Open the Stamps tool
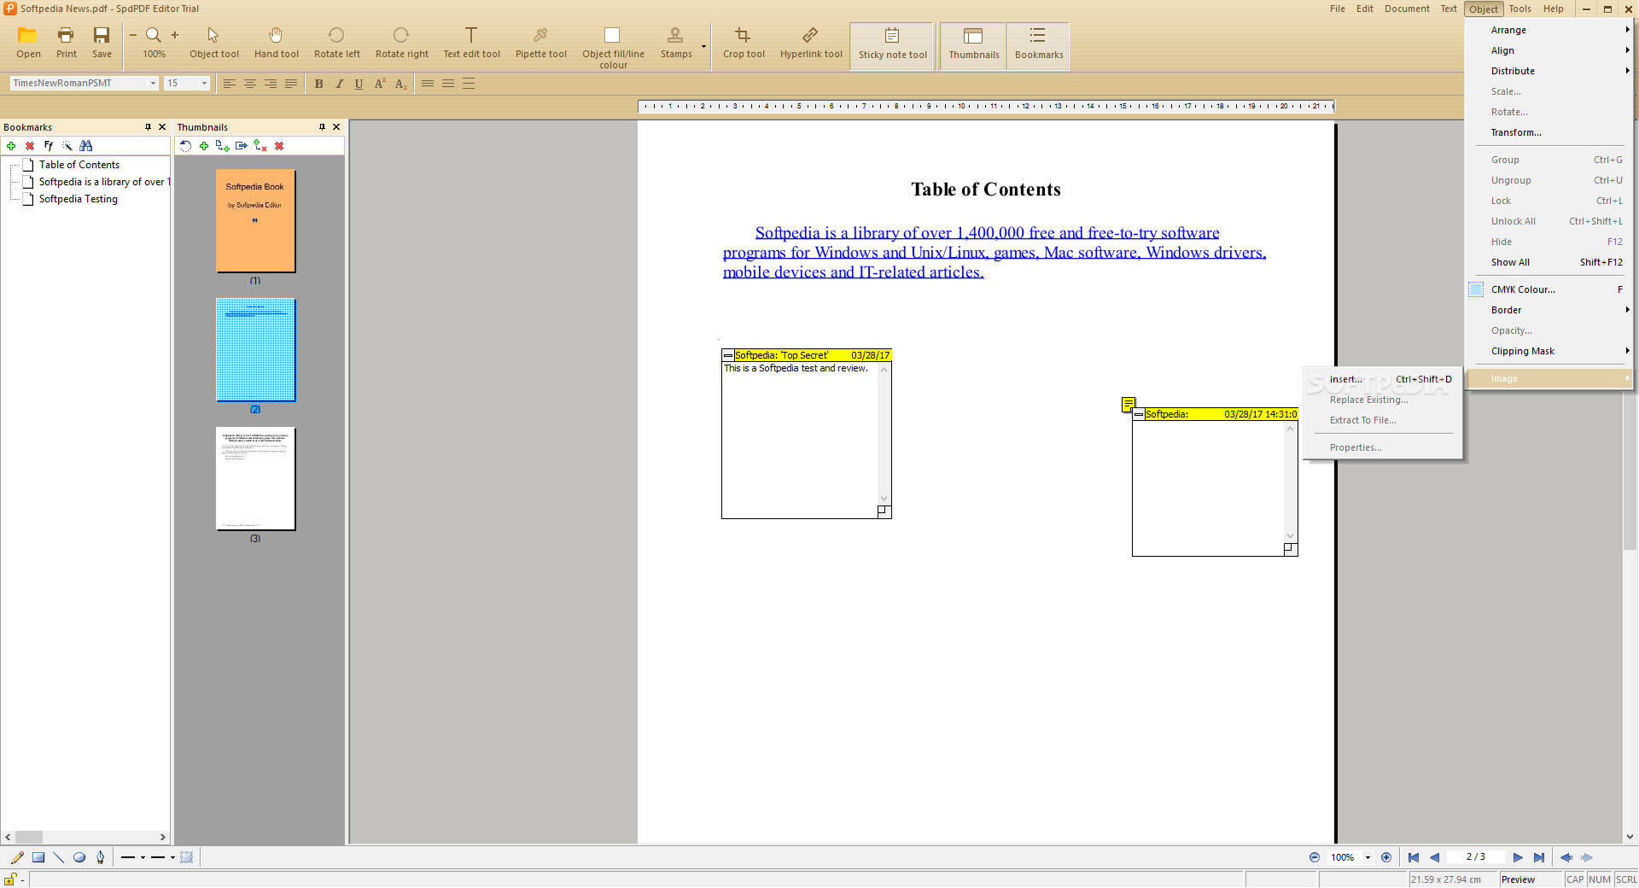This screenshot has width=1639, height=888. (x=675, y=43)
